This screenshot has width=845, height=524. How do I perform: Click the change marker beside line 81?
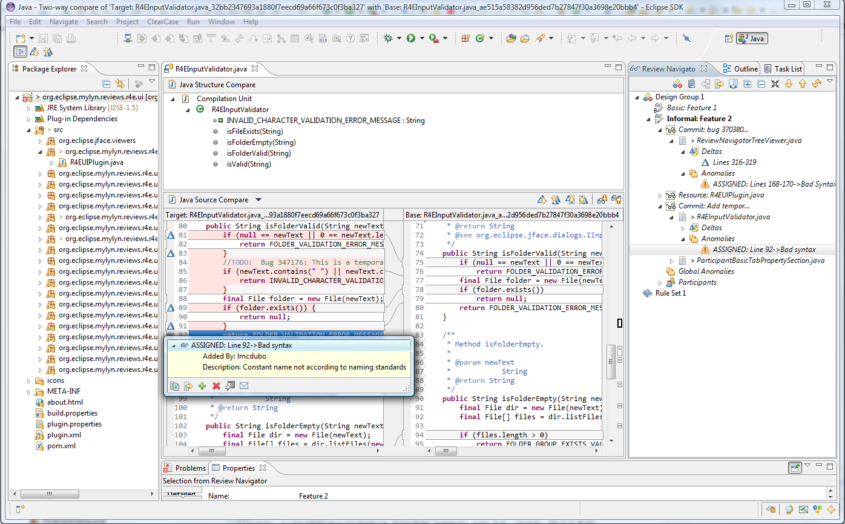click(x=170, y=235)
